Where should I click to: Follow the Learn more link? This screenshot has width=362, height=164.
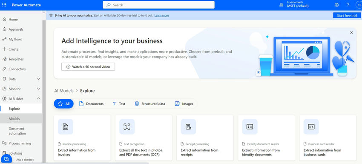(161, 15)
